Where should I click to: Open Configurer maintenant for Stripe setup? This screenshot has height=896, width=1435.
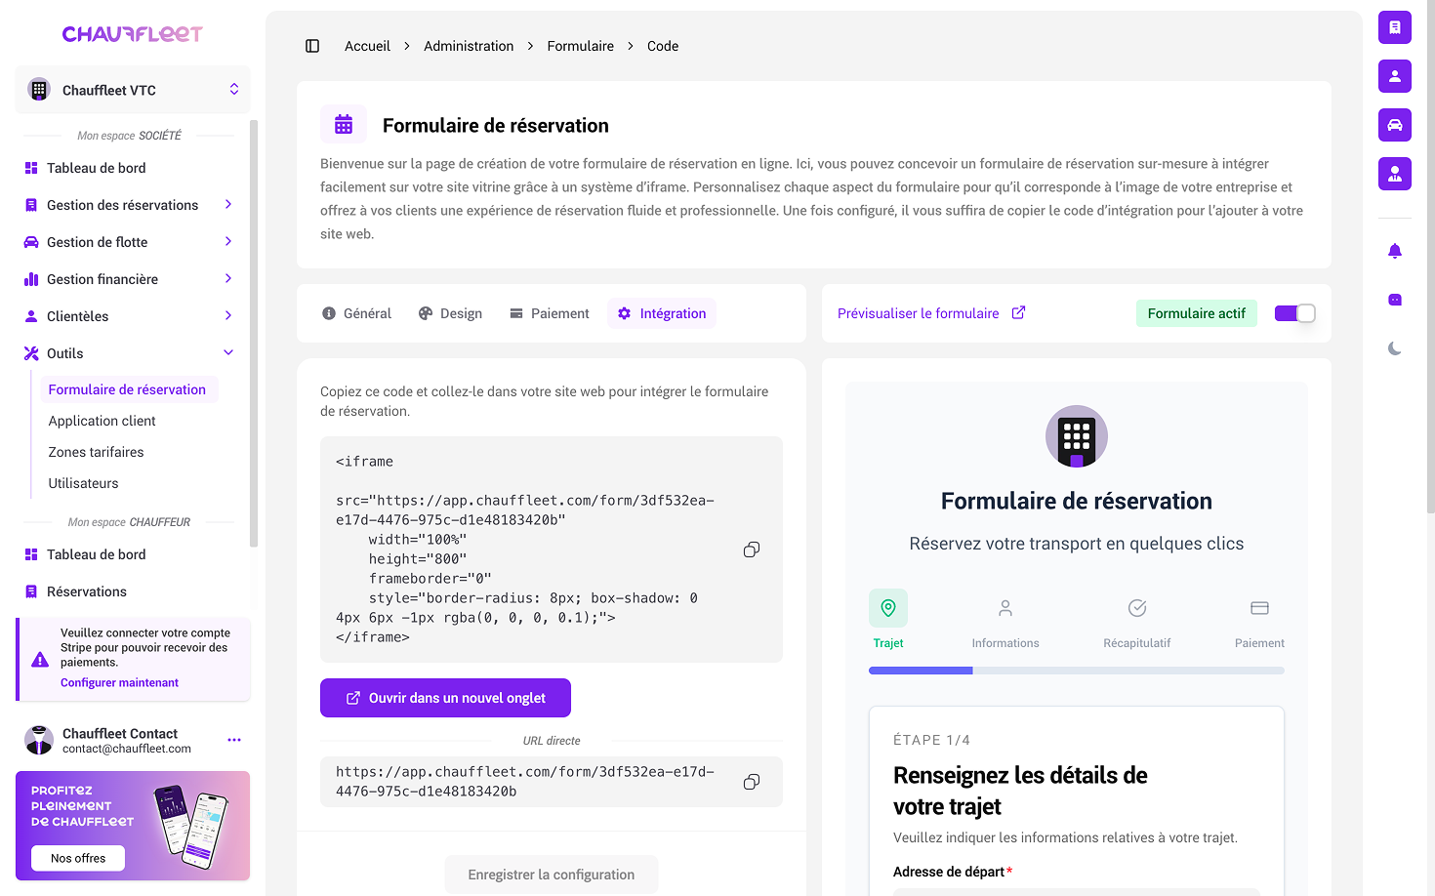119,682
